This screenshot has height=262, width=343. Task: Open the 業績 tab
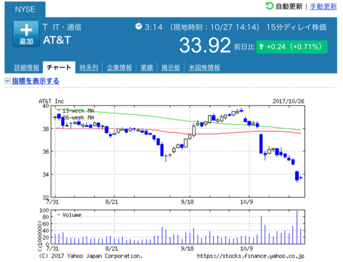coord(146,68)
